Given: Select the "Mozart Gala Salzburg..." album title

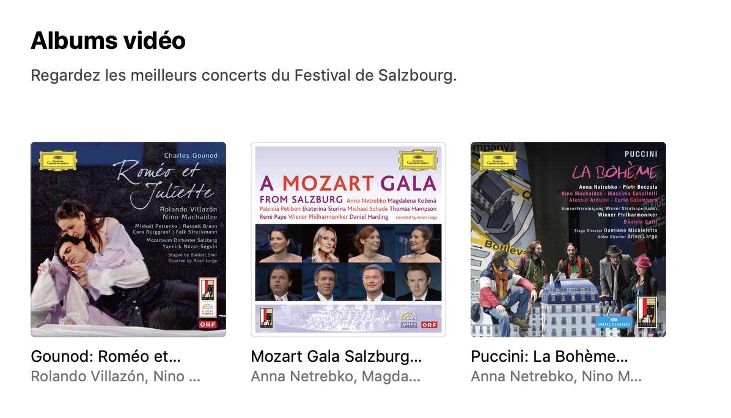Looking at the screenshot, I should (336, 357).
